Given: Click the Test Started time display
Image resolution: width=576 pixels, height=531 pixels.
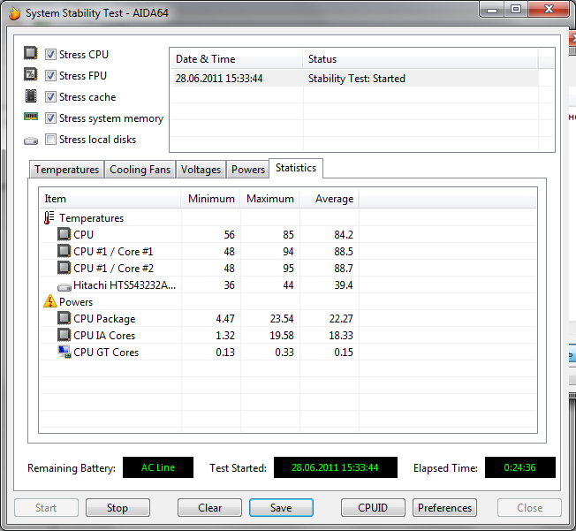Looking at the screenshot, I should tap(336, 467).
